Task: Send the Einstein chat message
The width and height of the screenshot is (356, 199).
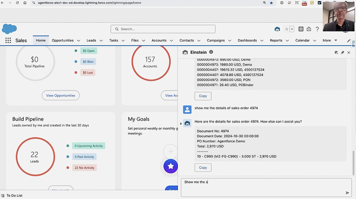Action: pyautogui.click(x=347, y=193)
